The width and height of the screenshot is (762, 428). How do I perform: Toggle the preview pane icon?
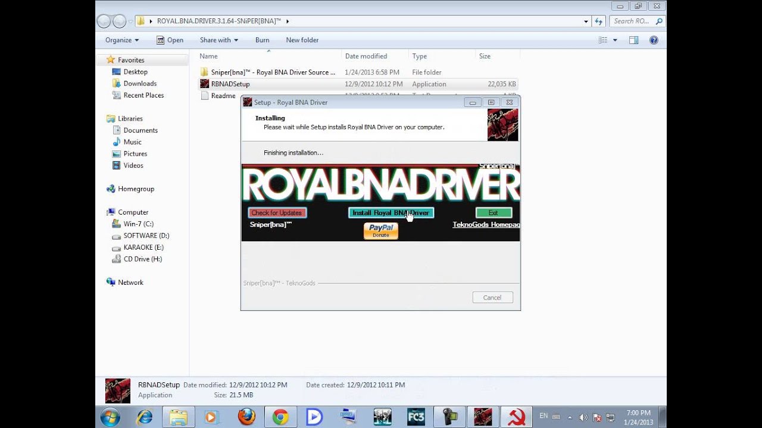tap(633, 40)
